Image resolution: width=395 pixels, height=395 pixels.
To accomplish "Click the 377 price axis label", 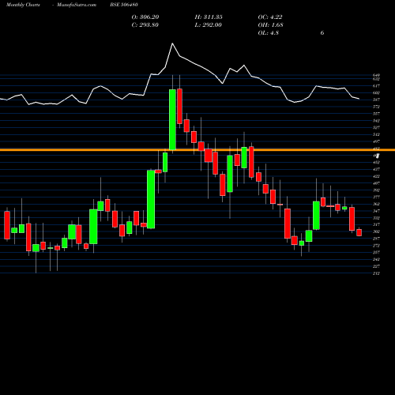I will [376, 197].
